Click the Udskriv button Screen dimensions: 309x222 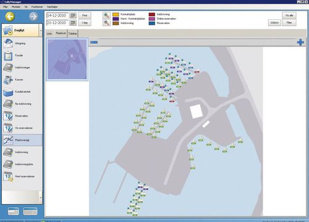tap(274, 23)
